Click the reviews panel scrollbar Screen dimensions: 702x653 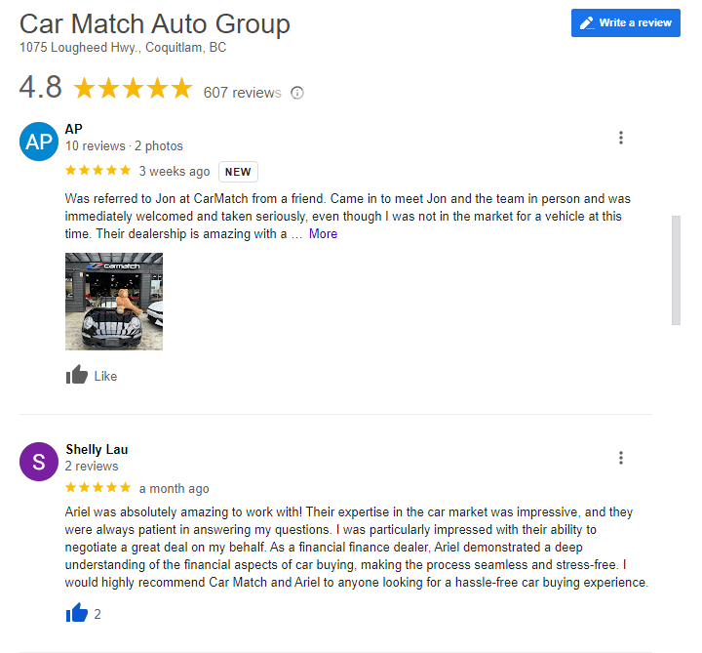point(676,270)
